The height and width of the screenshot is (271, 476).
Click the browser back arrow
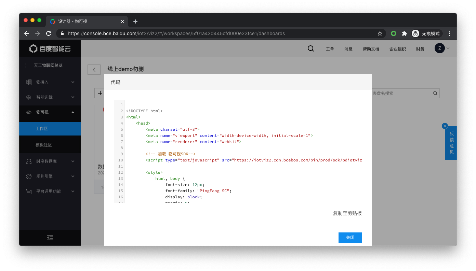(27, 33)
